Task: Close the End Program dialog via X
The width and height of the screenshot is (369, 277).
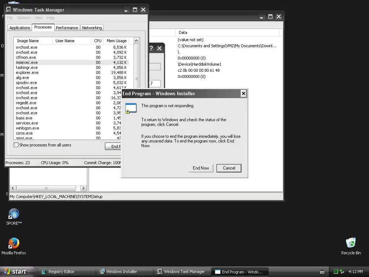Action: click(243, 93)
